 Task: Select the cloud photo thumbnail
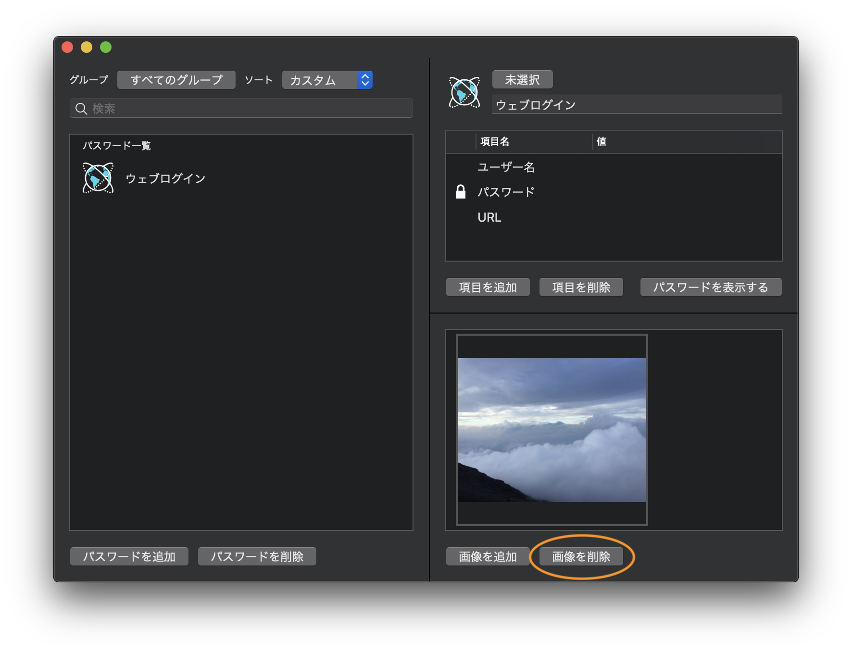(552, 430)
